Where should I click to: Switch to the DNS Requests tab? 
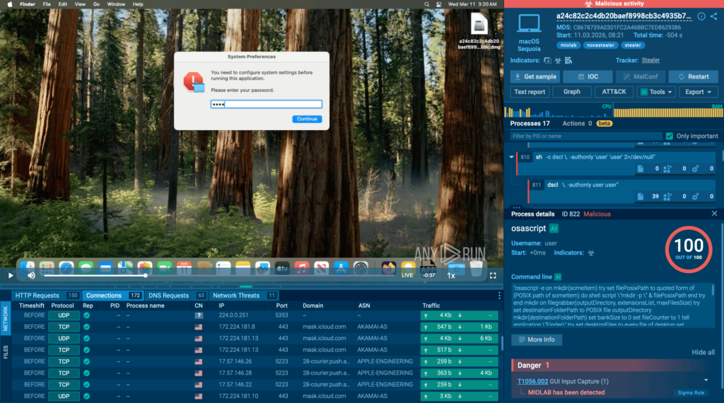[176, 296]
